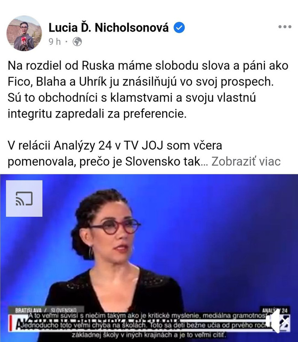Open Lucia Ď. Nicholsonová's profile picture

click(24, 33)
